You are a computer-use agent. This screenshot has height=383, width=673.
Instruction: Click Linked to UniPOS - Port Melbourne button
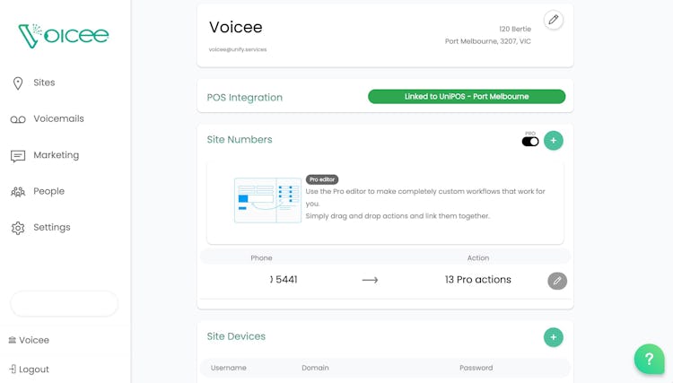[467, 97]
